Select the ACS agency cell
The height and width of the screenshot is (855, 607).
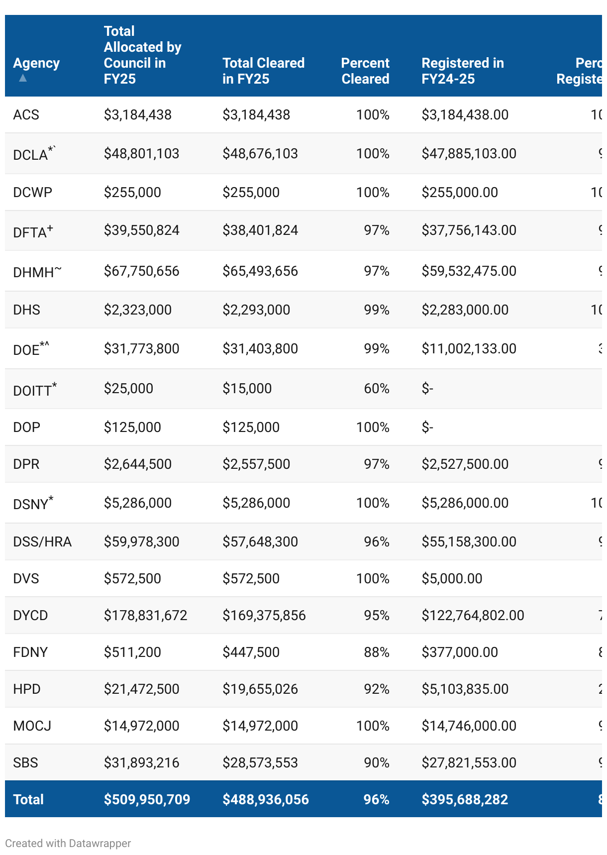coord(26,115)
